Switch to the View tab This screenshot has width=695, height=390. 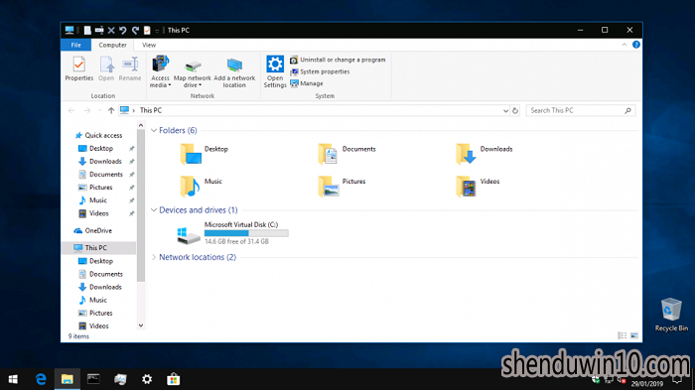(149, 45)
